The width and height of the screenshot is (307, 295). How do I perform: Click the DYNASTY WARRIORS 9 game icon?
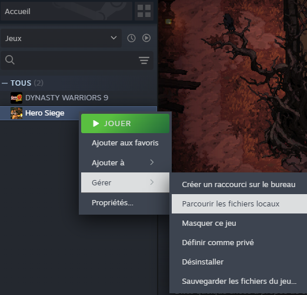coord(16,98)
